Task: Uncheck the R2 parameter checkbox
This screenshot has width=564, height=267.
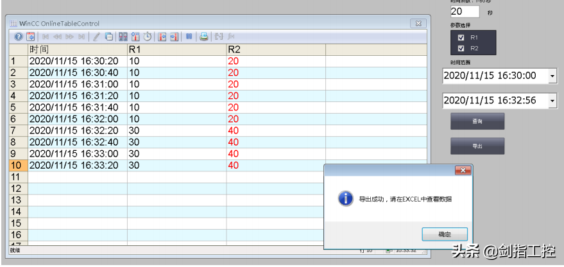Action: pyautogui.click(x=461, y=48)
